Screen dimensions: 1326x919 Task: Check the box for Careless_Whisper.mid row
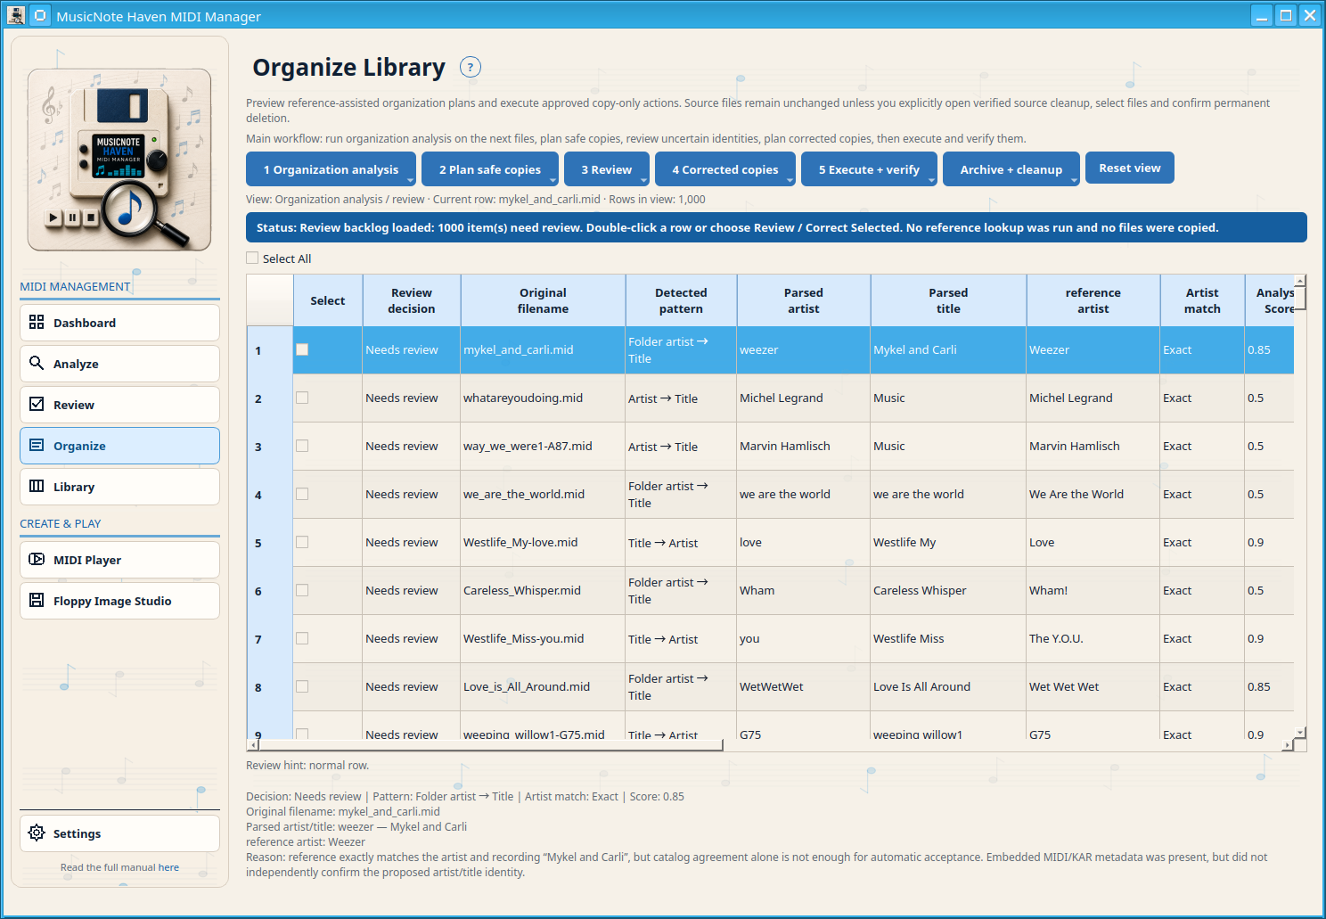coord(302,590)
